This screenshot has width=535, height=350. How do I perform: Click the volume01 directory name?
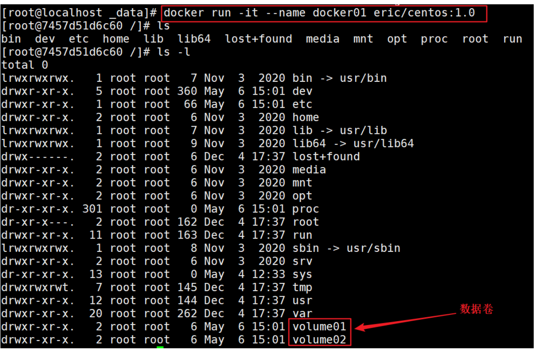[319, 327]
